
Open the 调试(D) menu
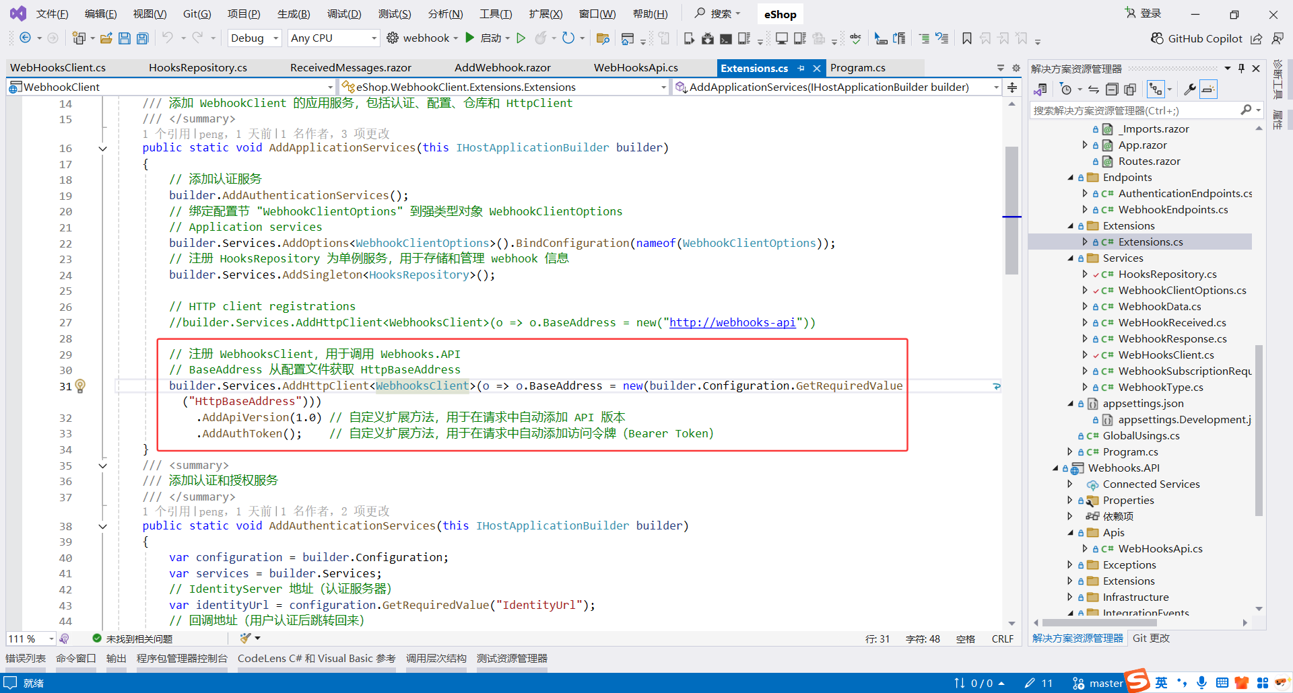click(344, 14)
